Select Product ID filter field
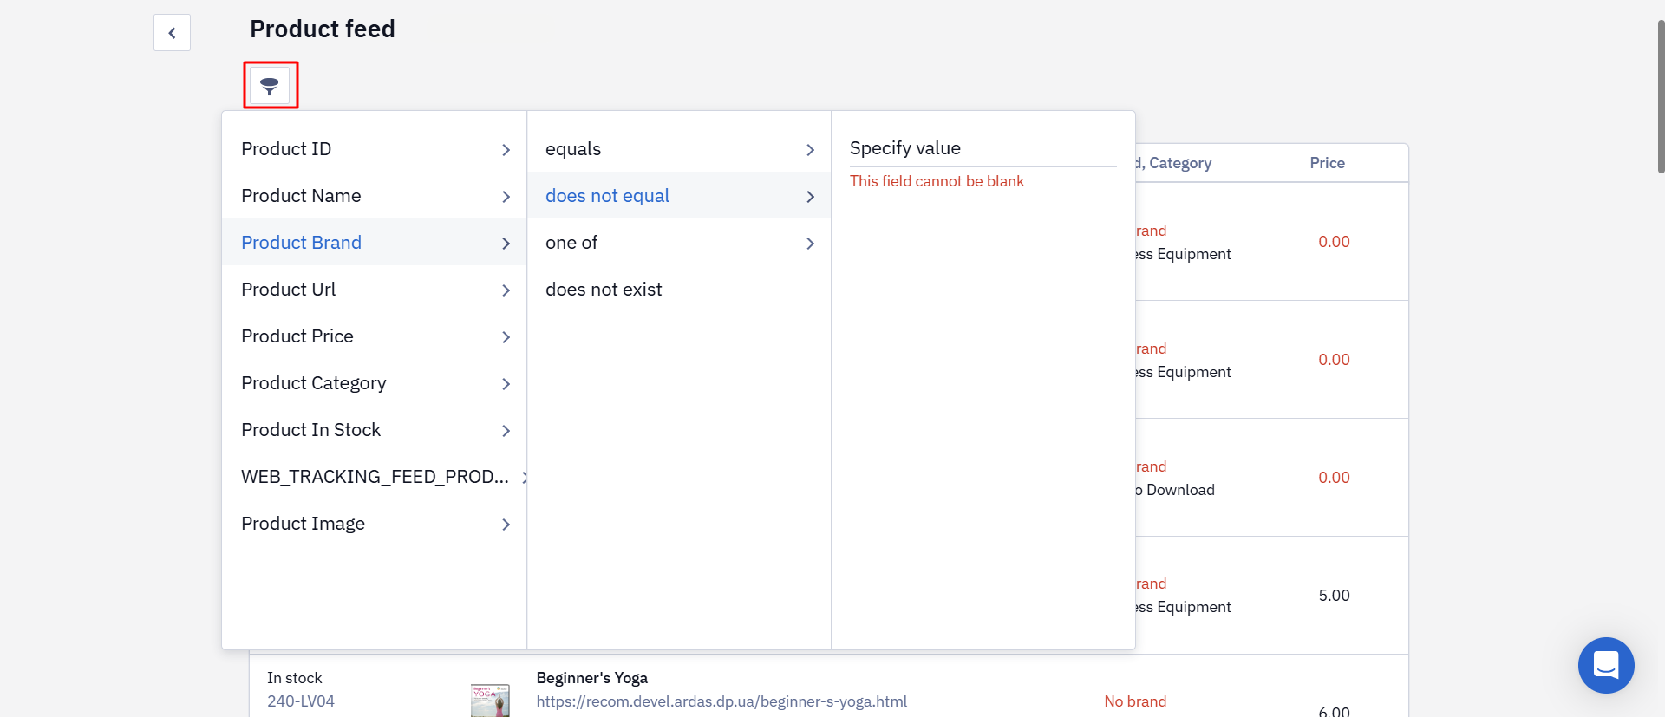This screenshot has width=1665, height=717. (x=375, y=149)
